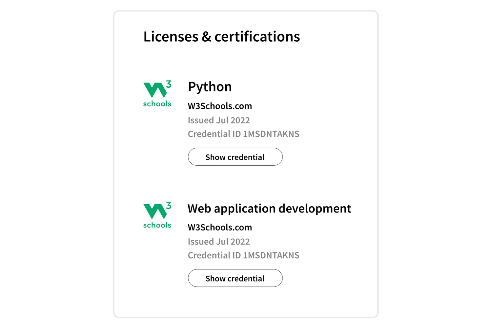Click the word 'certifications' in the section heading
492x328 pixels.
click(257, 36)
